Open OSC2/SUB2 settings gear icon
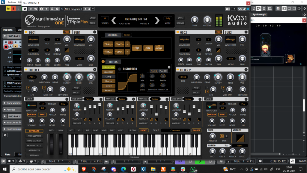The image size is (307, 173). 246,32
